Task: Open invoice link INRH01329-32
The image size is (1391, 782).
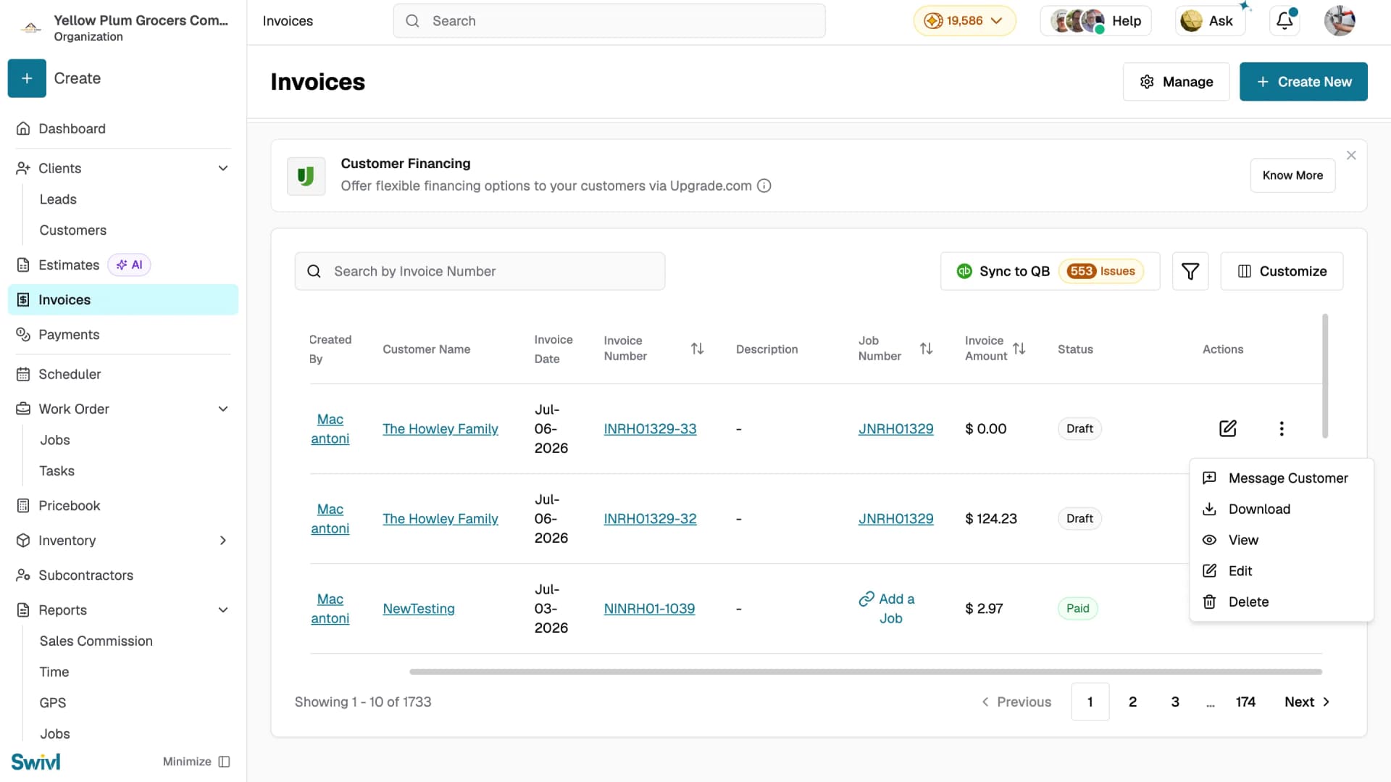Action: point(650,519)
